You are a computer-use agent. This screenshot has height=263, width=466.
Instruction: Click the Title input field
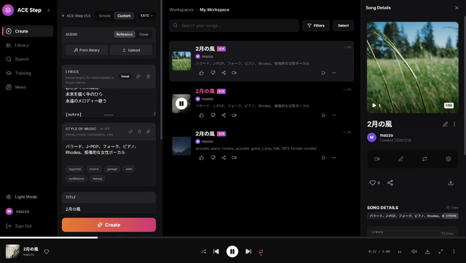(108, 209)
